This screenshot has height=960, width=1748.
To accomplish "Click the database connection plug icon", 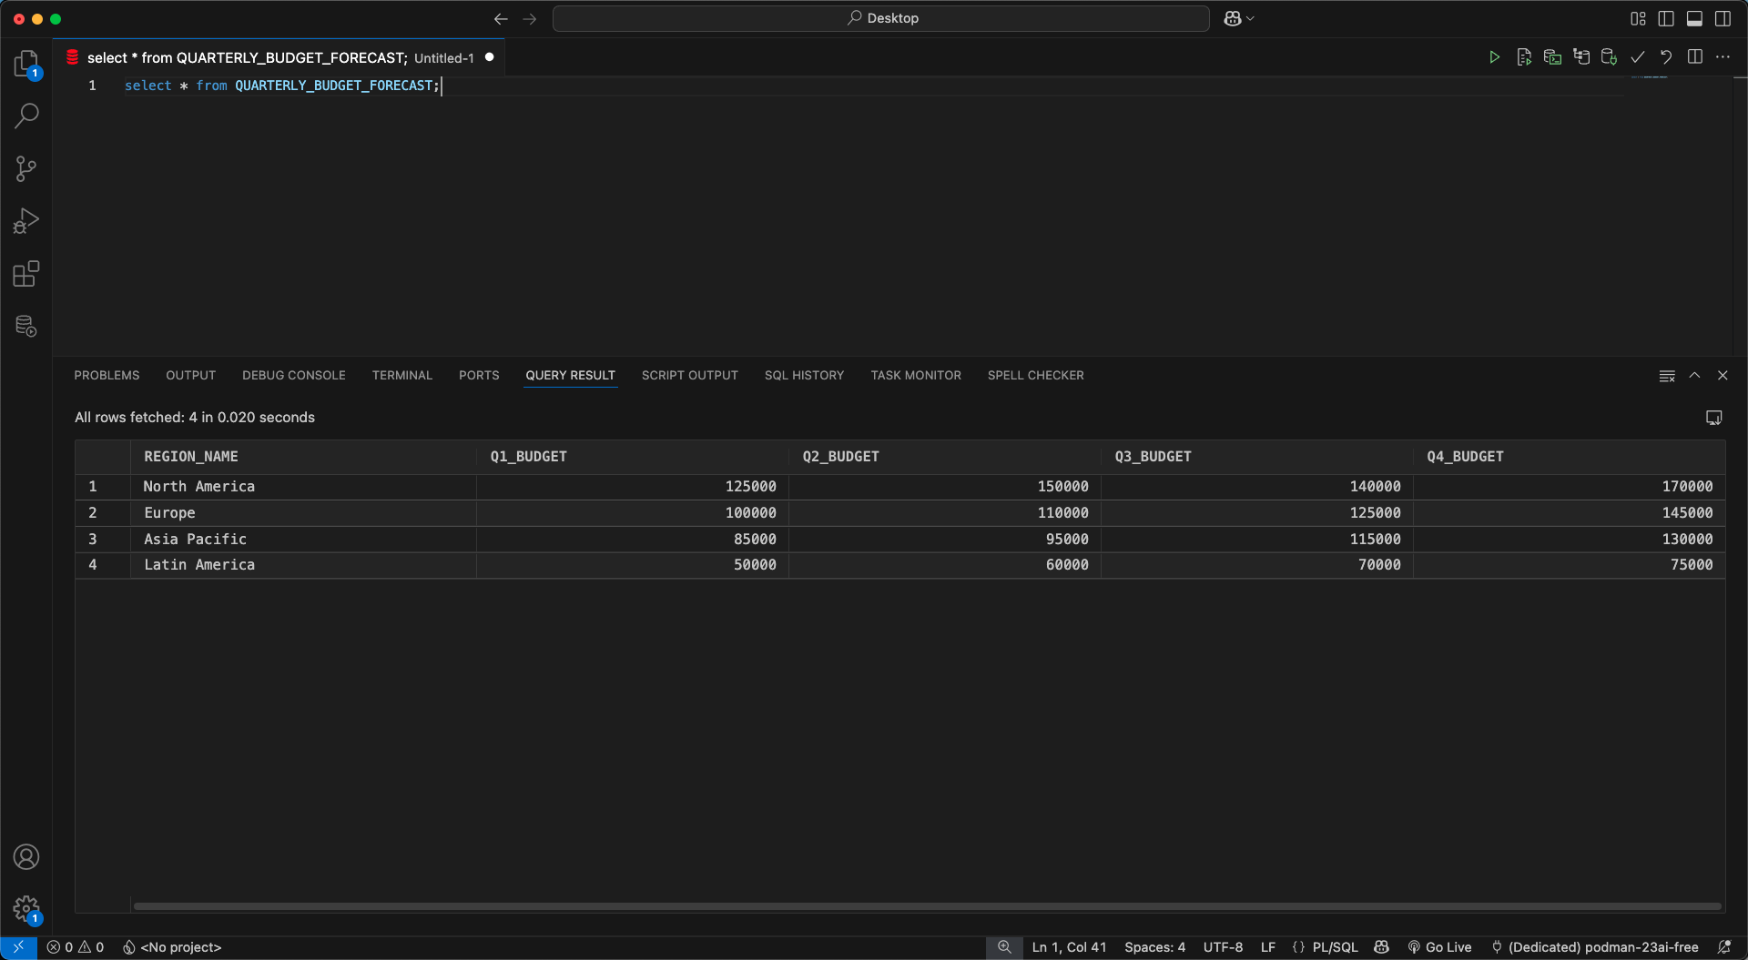I will pyautogui.click(x=1610, y=57).
